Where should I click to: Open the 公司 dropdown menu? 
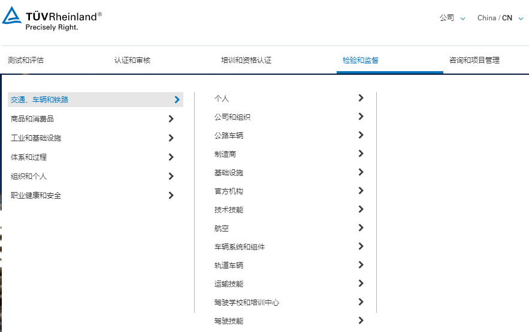(452, 18)
